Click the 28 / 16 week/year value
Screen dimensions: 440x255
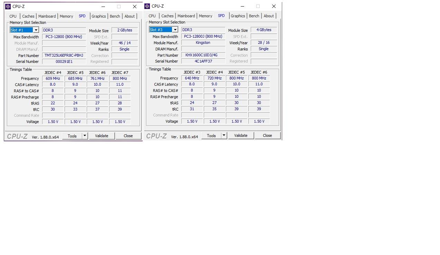(x=264, y=42)
